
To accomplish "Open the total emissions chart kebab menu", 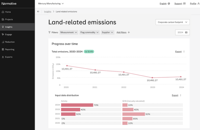I will point(184,52).
